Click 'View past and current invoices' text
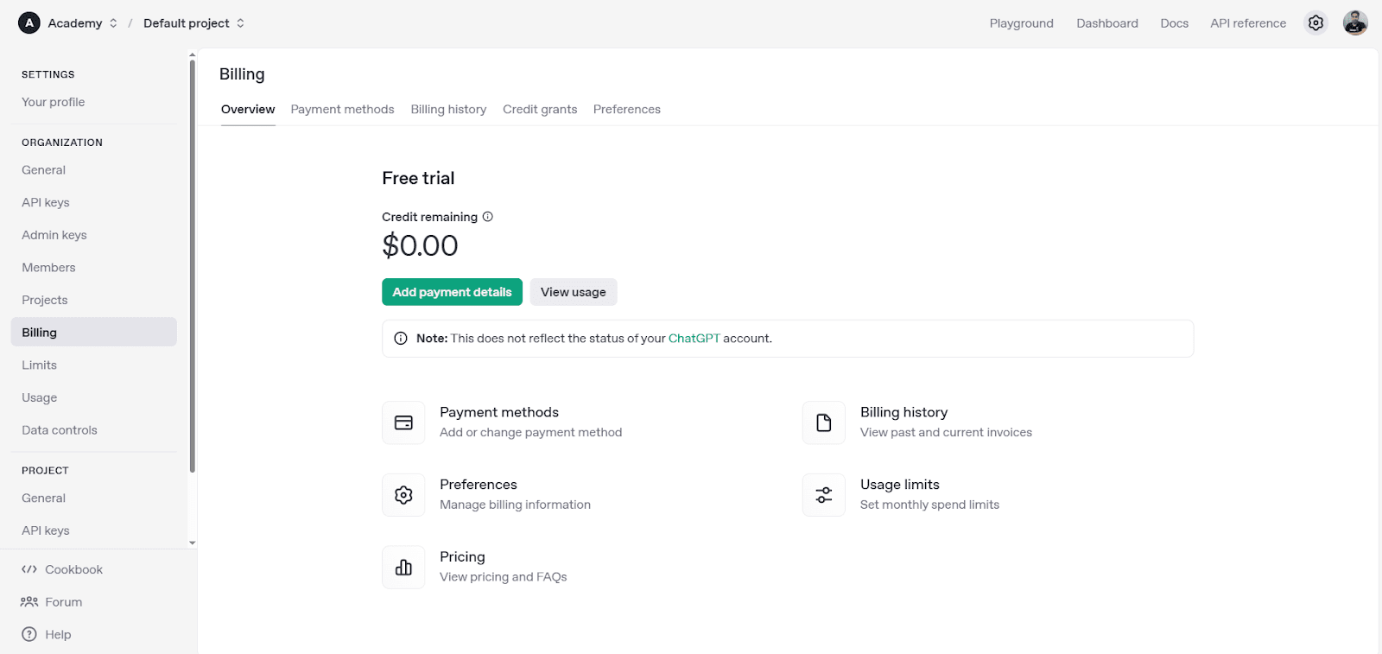 [x=946, y=432]
